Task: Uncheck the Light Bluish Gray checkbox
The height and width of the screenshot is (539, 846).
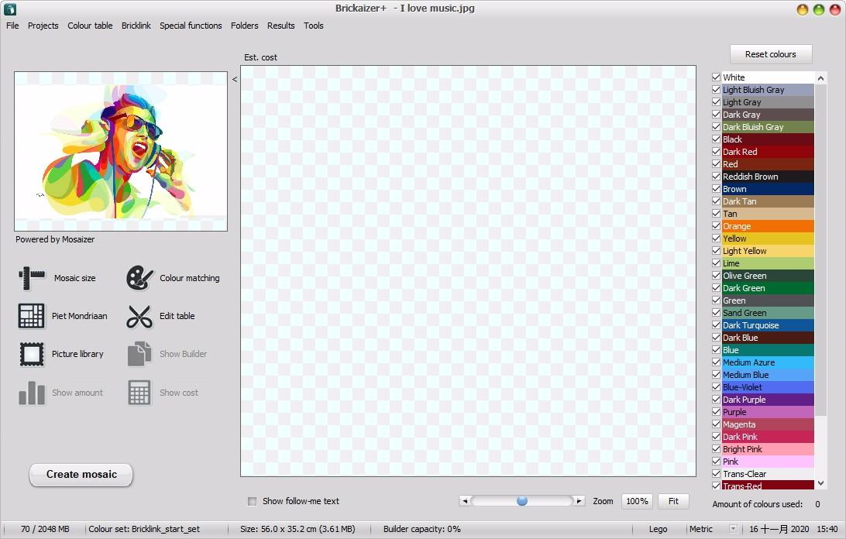Action: click(717, 90)
